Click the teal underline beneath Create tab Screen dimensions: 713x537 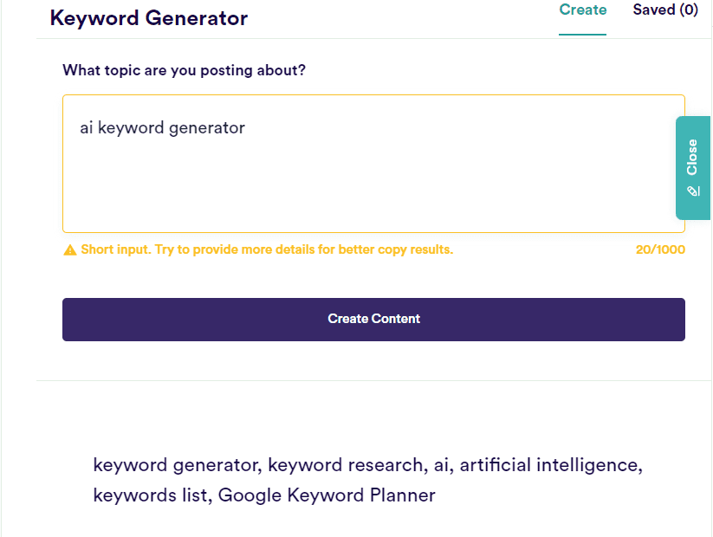tap(582, 34)
